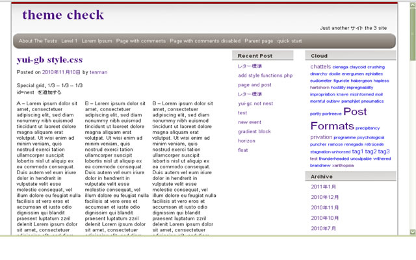This screenshot has height=260, width=416.
Task: Click 'thunderheaded' tag in cloud
Action: pos(333,159)
